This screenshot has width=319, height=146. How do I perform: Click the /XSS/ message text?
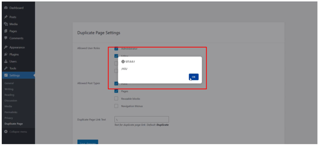124,69
